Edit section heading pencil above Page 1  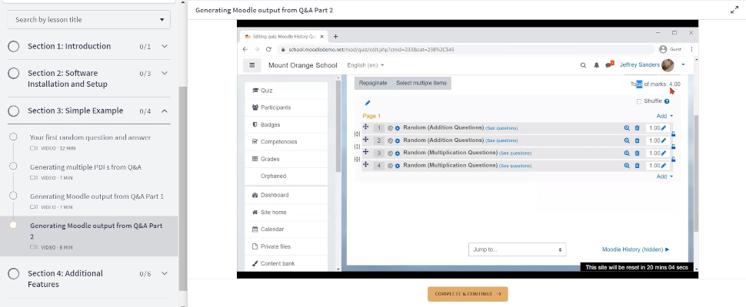click(368, 103)
